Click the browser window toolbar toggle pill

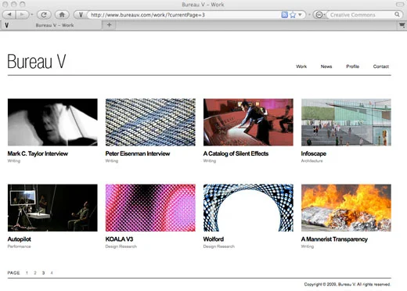pos(399,5)
